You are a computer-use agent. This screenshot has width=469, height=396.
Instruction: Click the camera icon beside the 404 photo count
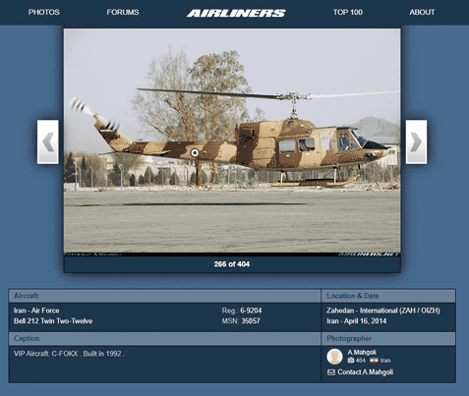(x=351, y=361)
